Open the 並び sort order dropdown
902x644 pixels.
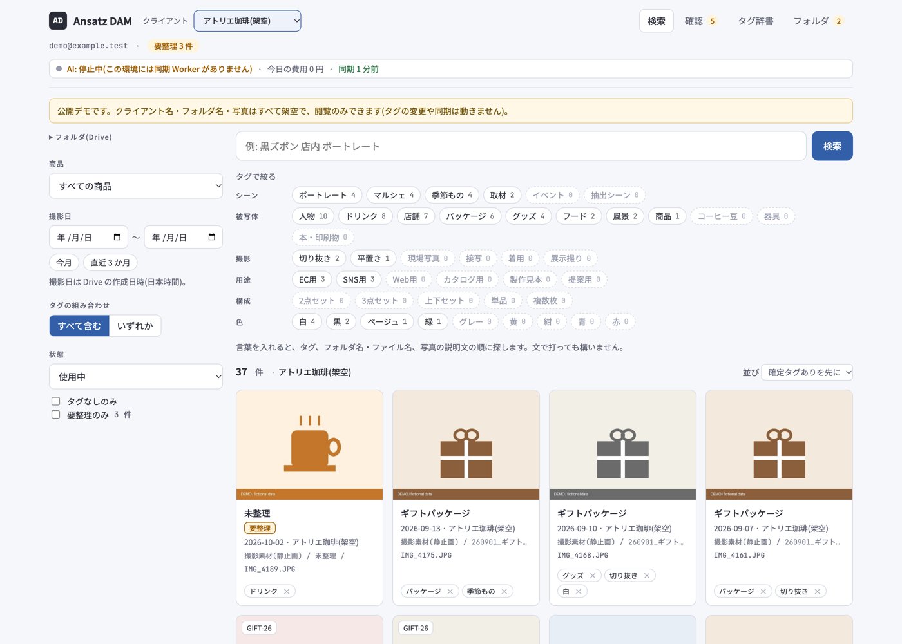(807, 372)
